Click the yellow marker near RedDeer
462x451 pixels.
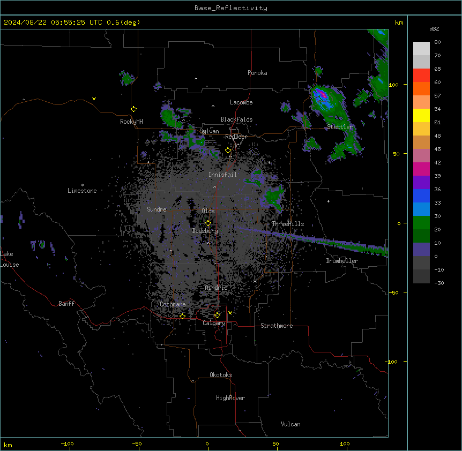click(228, 151)
